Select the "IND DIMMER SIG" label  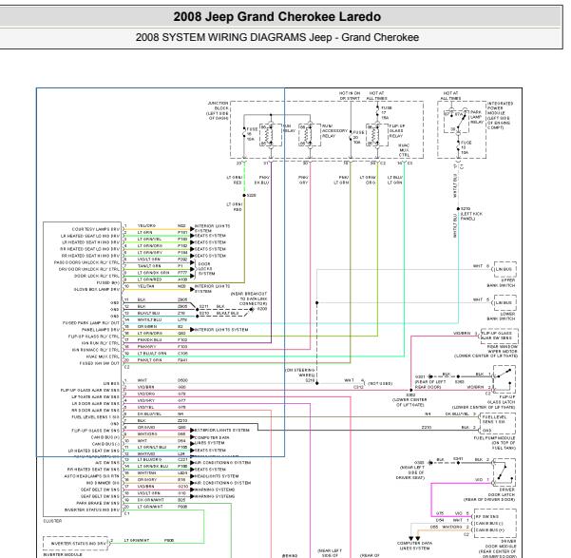(x=103, y=483)
